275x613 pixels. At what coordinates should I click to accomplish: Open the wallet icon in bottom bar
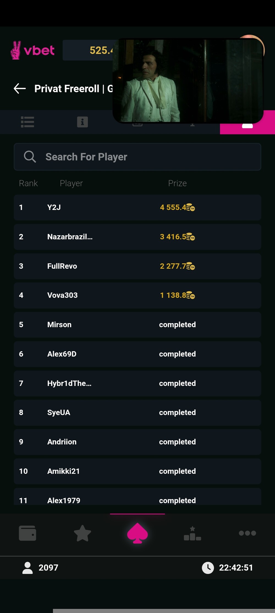[28, 533]
